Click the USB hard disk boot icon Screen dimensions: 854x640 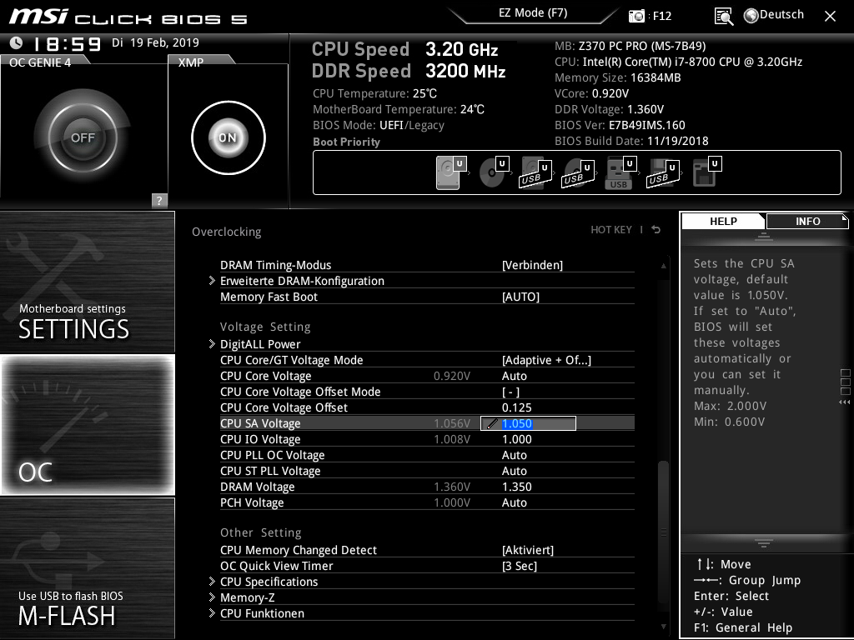pyautogui.click(x=536, y=173)
